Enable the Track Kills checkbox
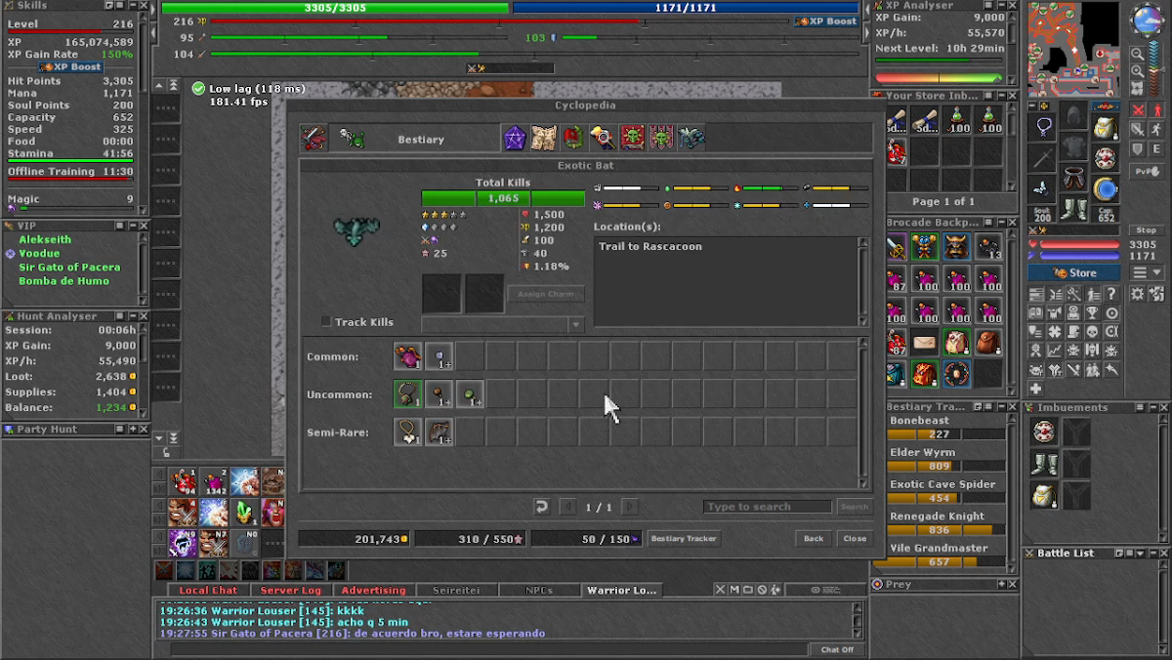Viewport: 1172px width, 660px height. click(326, 322)
